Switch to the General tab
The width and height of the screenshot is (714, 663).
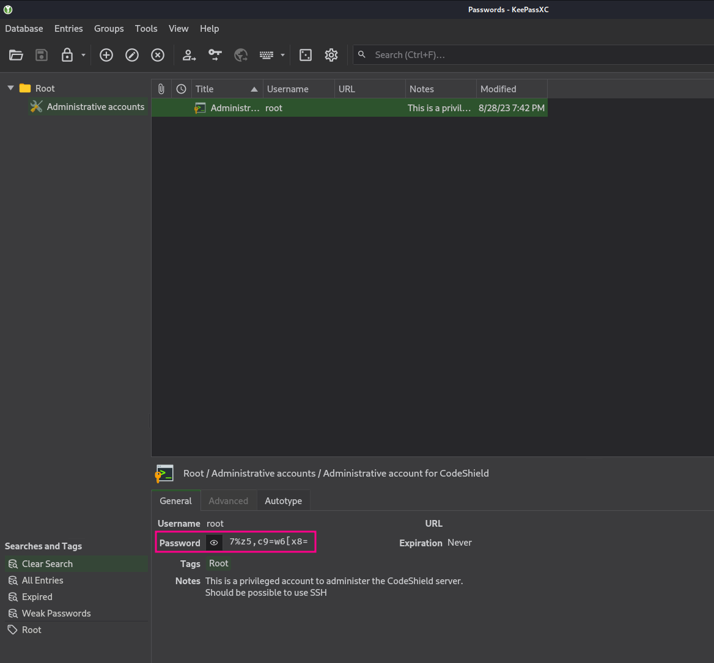[176, 500]
